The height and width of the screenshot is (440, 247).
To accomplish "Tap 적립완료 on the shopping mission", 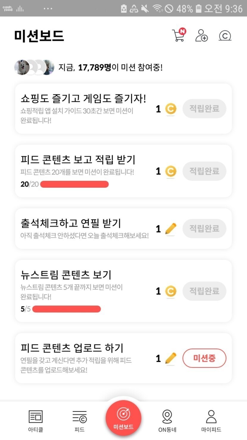I will (204, 109).
